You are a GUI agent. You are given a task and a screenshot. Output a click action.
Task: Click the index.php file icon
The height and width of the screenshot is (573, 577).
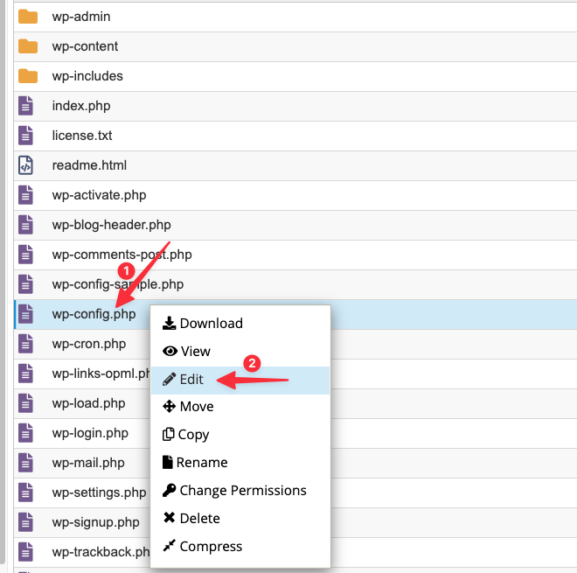click(25, 106)
